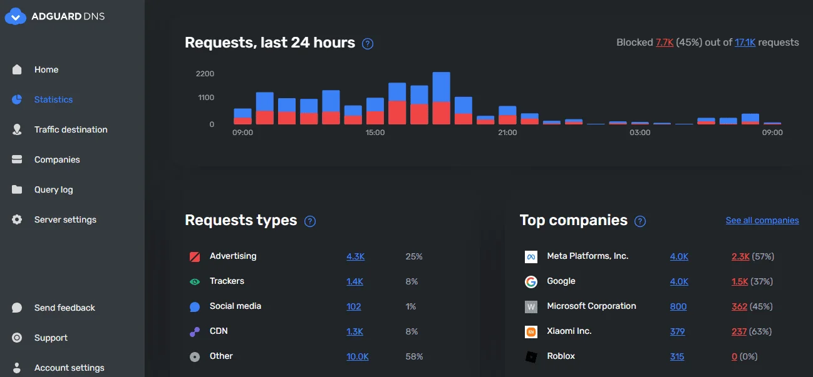Image resolution: width=813 pixels, height=377 pixels.
Task: Open Traffic destination page
Action: (x=71, y=129)
